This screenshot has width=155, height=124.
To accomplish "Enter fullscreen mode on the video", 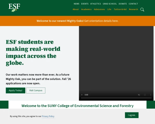I will click(145, 95).
